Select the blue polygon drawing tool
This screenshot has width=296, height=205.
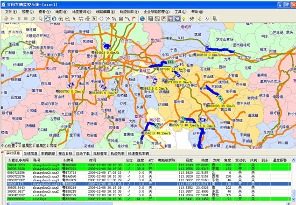pos(101,19)
